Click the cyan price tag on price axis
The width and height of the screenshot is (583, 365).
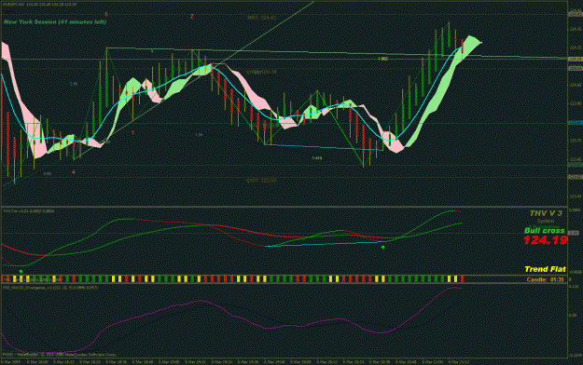576,123
